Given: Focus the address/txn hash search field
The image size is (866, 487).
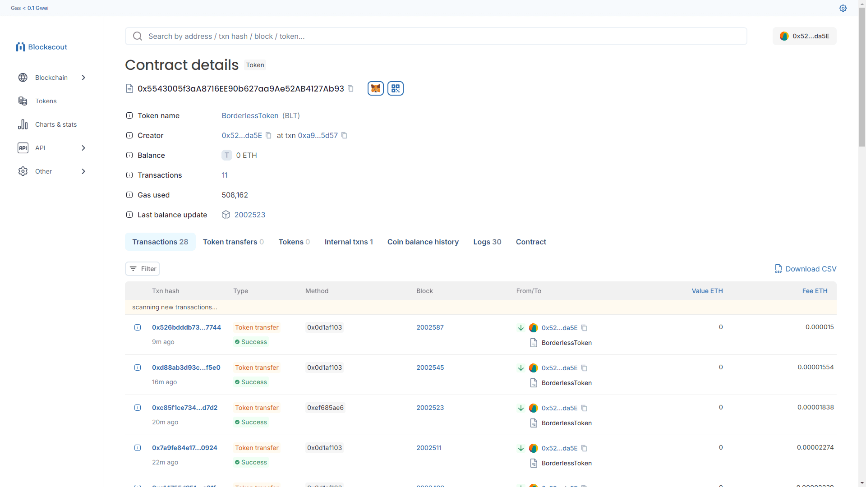Looking at the screenshot, I should point(436,36).
